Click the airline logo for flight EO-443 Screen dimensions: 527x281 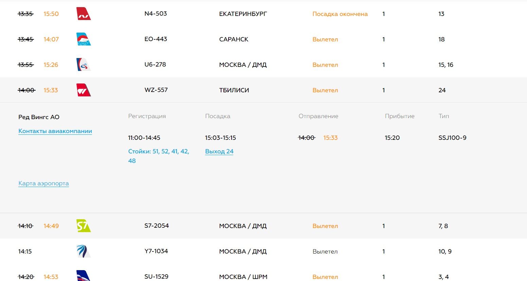coord(84,39)
